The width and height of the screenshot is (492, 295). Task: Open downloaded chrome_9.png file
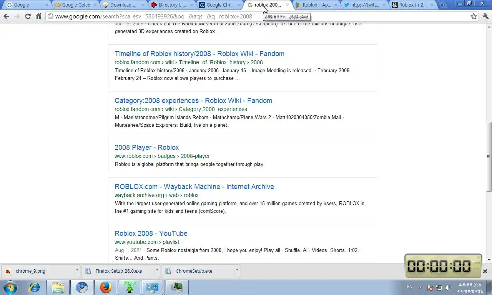click(37, 271)
